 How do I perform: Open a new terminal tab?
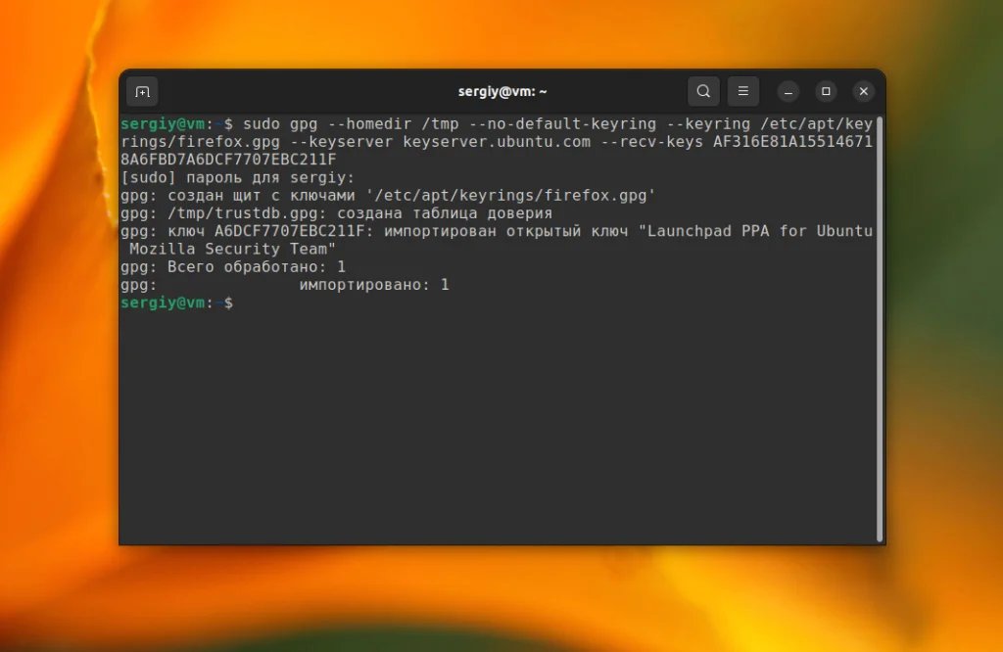pyautogui.click(x=142, y=90)
